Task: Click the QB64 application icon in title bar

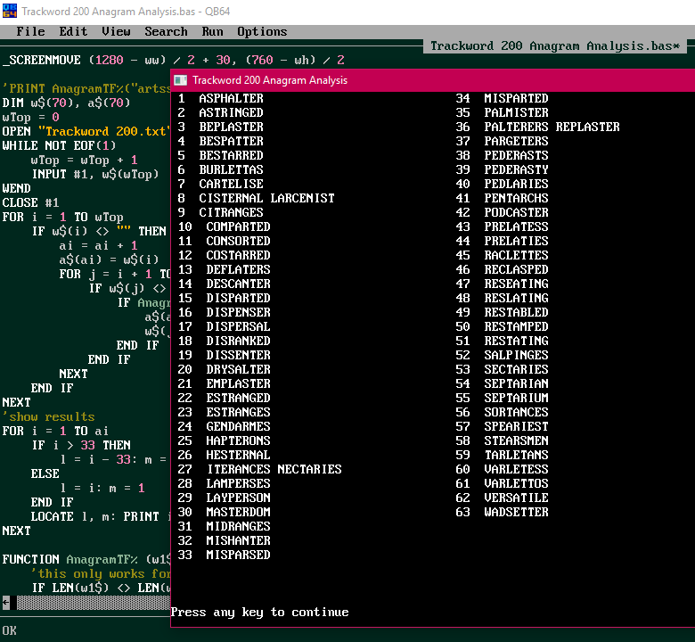Action: click(11, 11)
